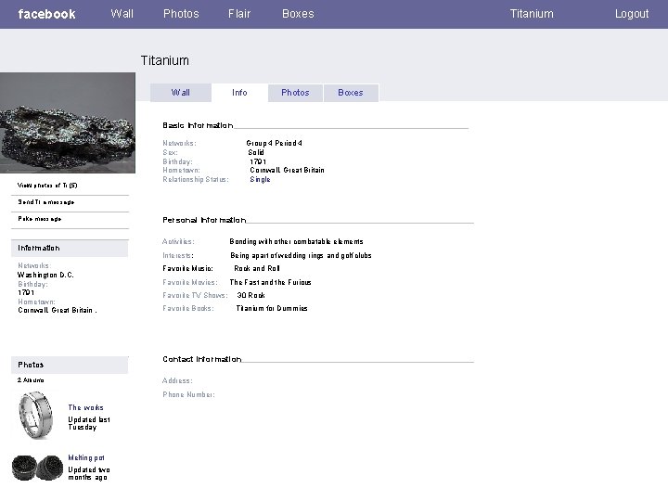Open Wall in the top navigation bar
Image resolution: width=668 pixels, height=501 pixels.
pyautogui.click(x=122, y=14)
